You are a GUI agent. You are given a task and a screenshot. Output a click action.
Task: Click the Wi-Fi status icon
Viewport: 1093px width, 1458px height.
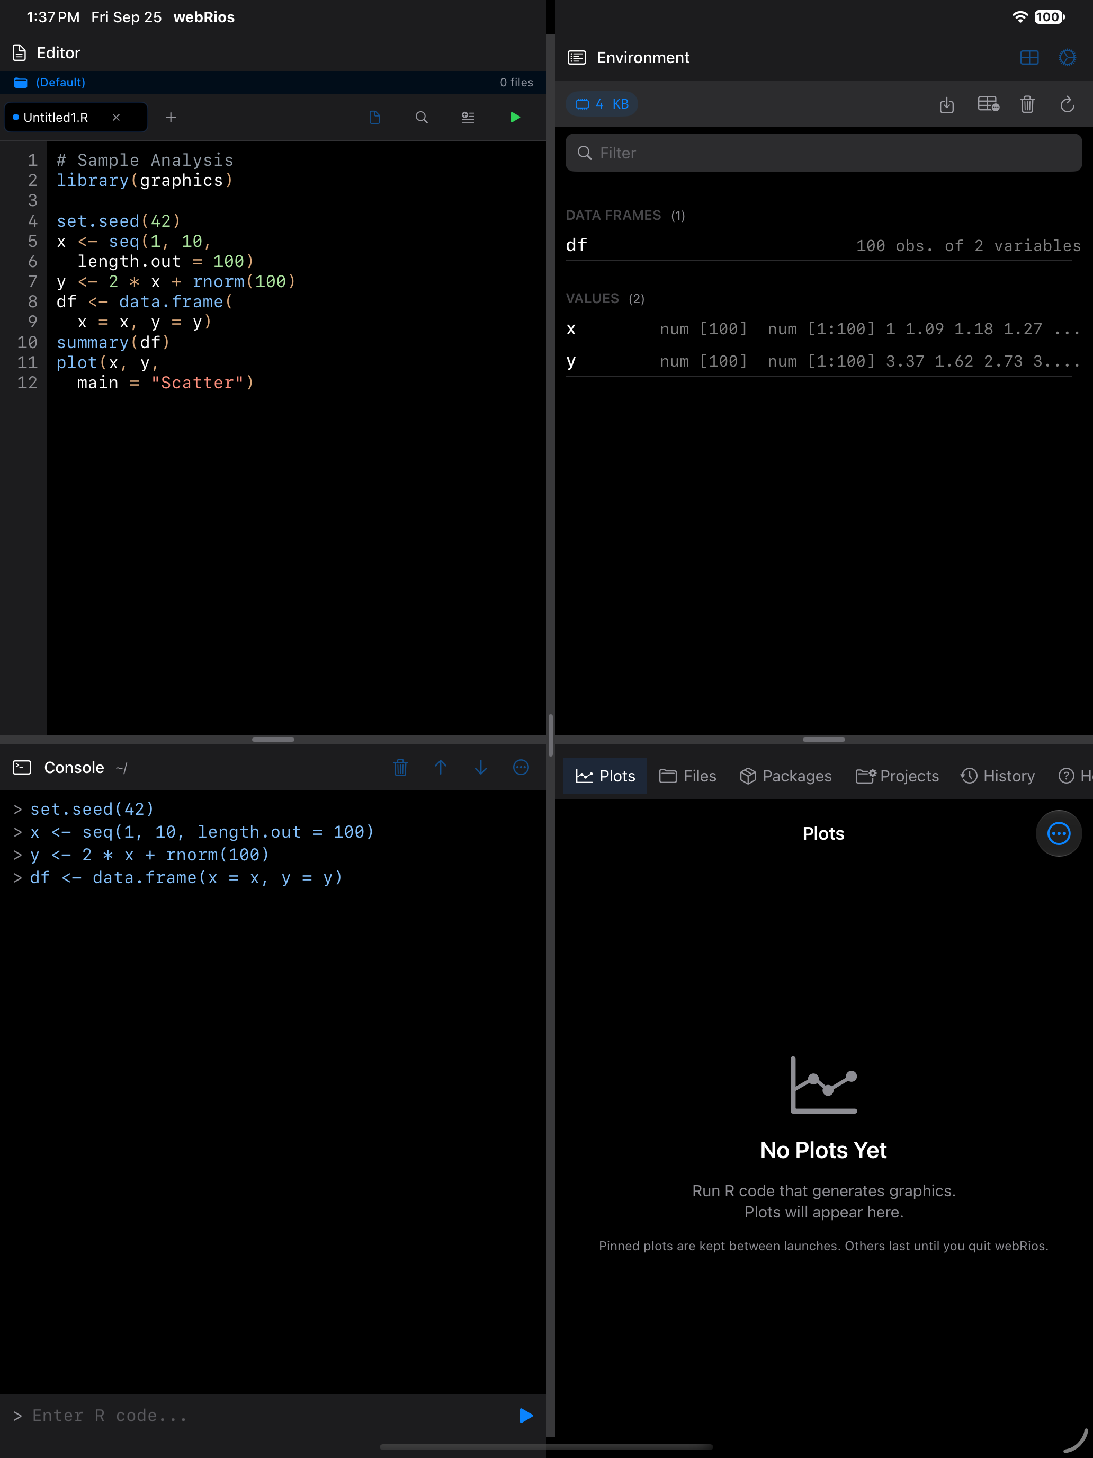click(1019, 17)
